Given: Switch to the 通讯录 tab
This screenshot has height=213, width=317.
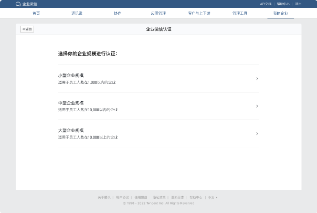Looking at the screenshot, I should click(77, 13).
